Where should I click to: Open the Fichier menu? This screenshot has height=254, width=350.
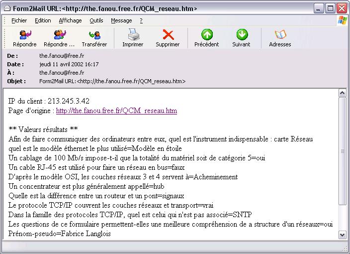tap(19, 20)
